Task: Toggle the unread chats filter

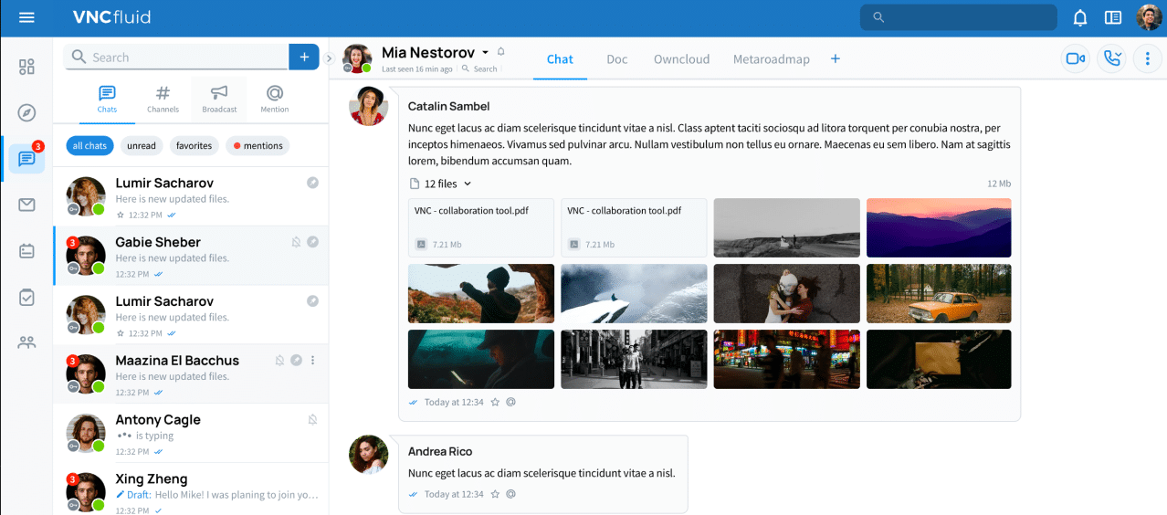Action: pyautogui.click(x=142, y=146)
